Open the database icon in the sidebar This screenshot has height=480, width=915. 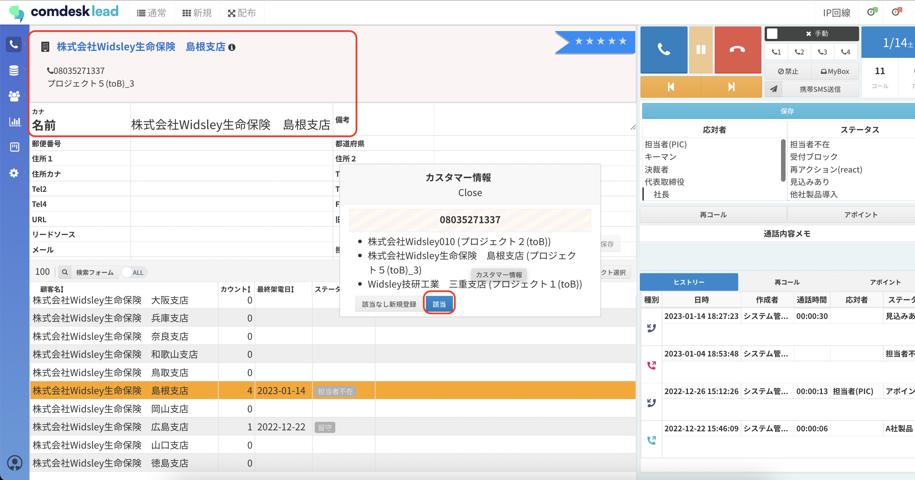pos(14,70)
